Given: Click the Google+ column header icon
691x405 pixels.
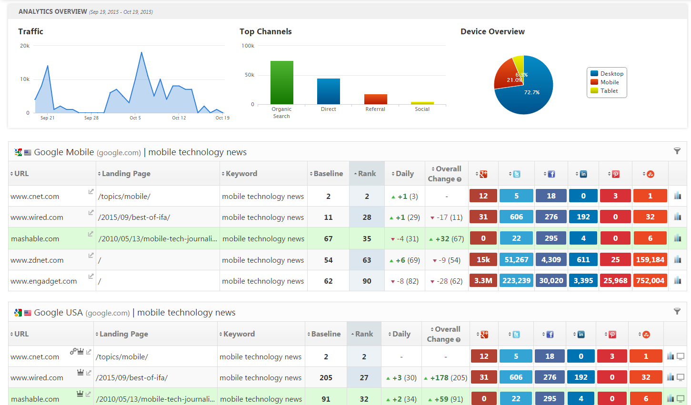Looking at the screenshot, I should (x=483, y=174).
